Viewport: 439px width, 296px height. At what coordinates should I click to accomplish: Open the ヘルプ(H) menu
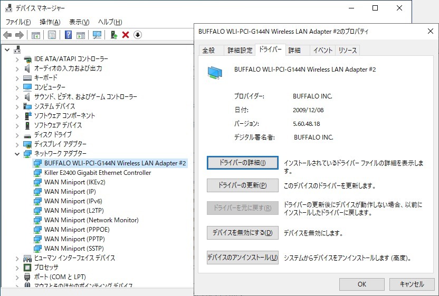click(x=110, y=22)
